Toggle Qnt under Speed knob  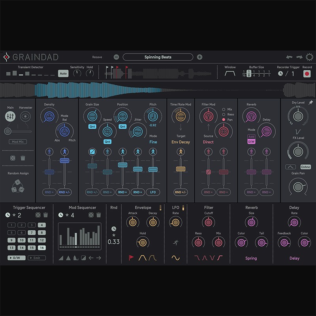pos(107,142)
